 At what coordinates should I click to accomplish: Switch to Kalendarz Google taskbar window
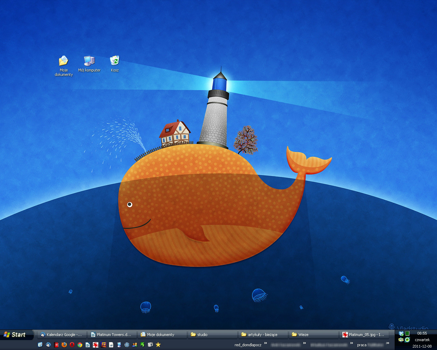point(61,335)
